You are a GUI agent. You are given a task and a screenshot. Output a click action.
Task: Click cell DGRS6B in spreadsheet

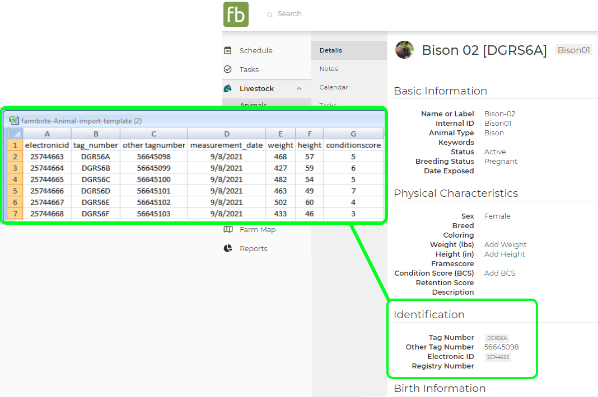[96, 168]
